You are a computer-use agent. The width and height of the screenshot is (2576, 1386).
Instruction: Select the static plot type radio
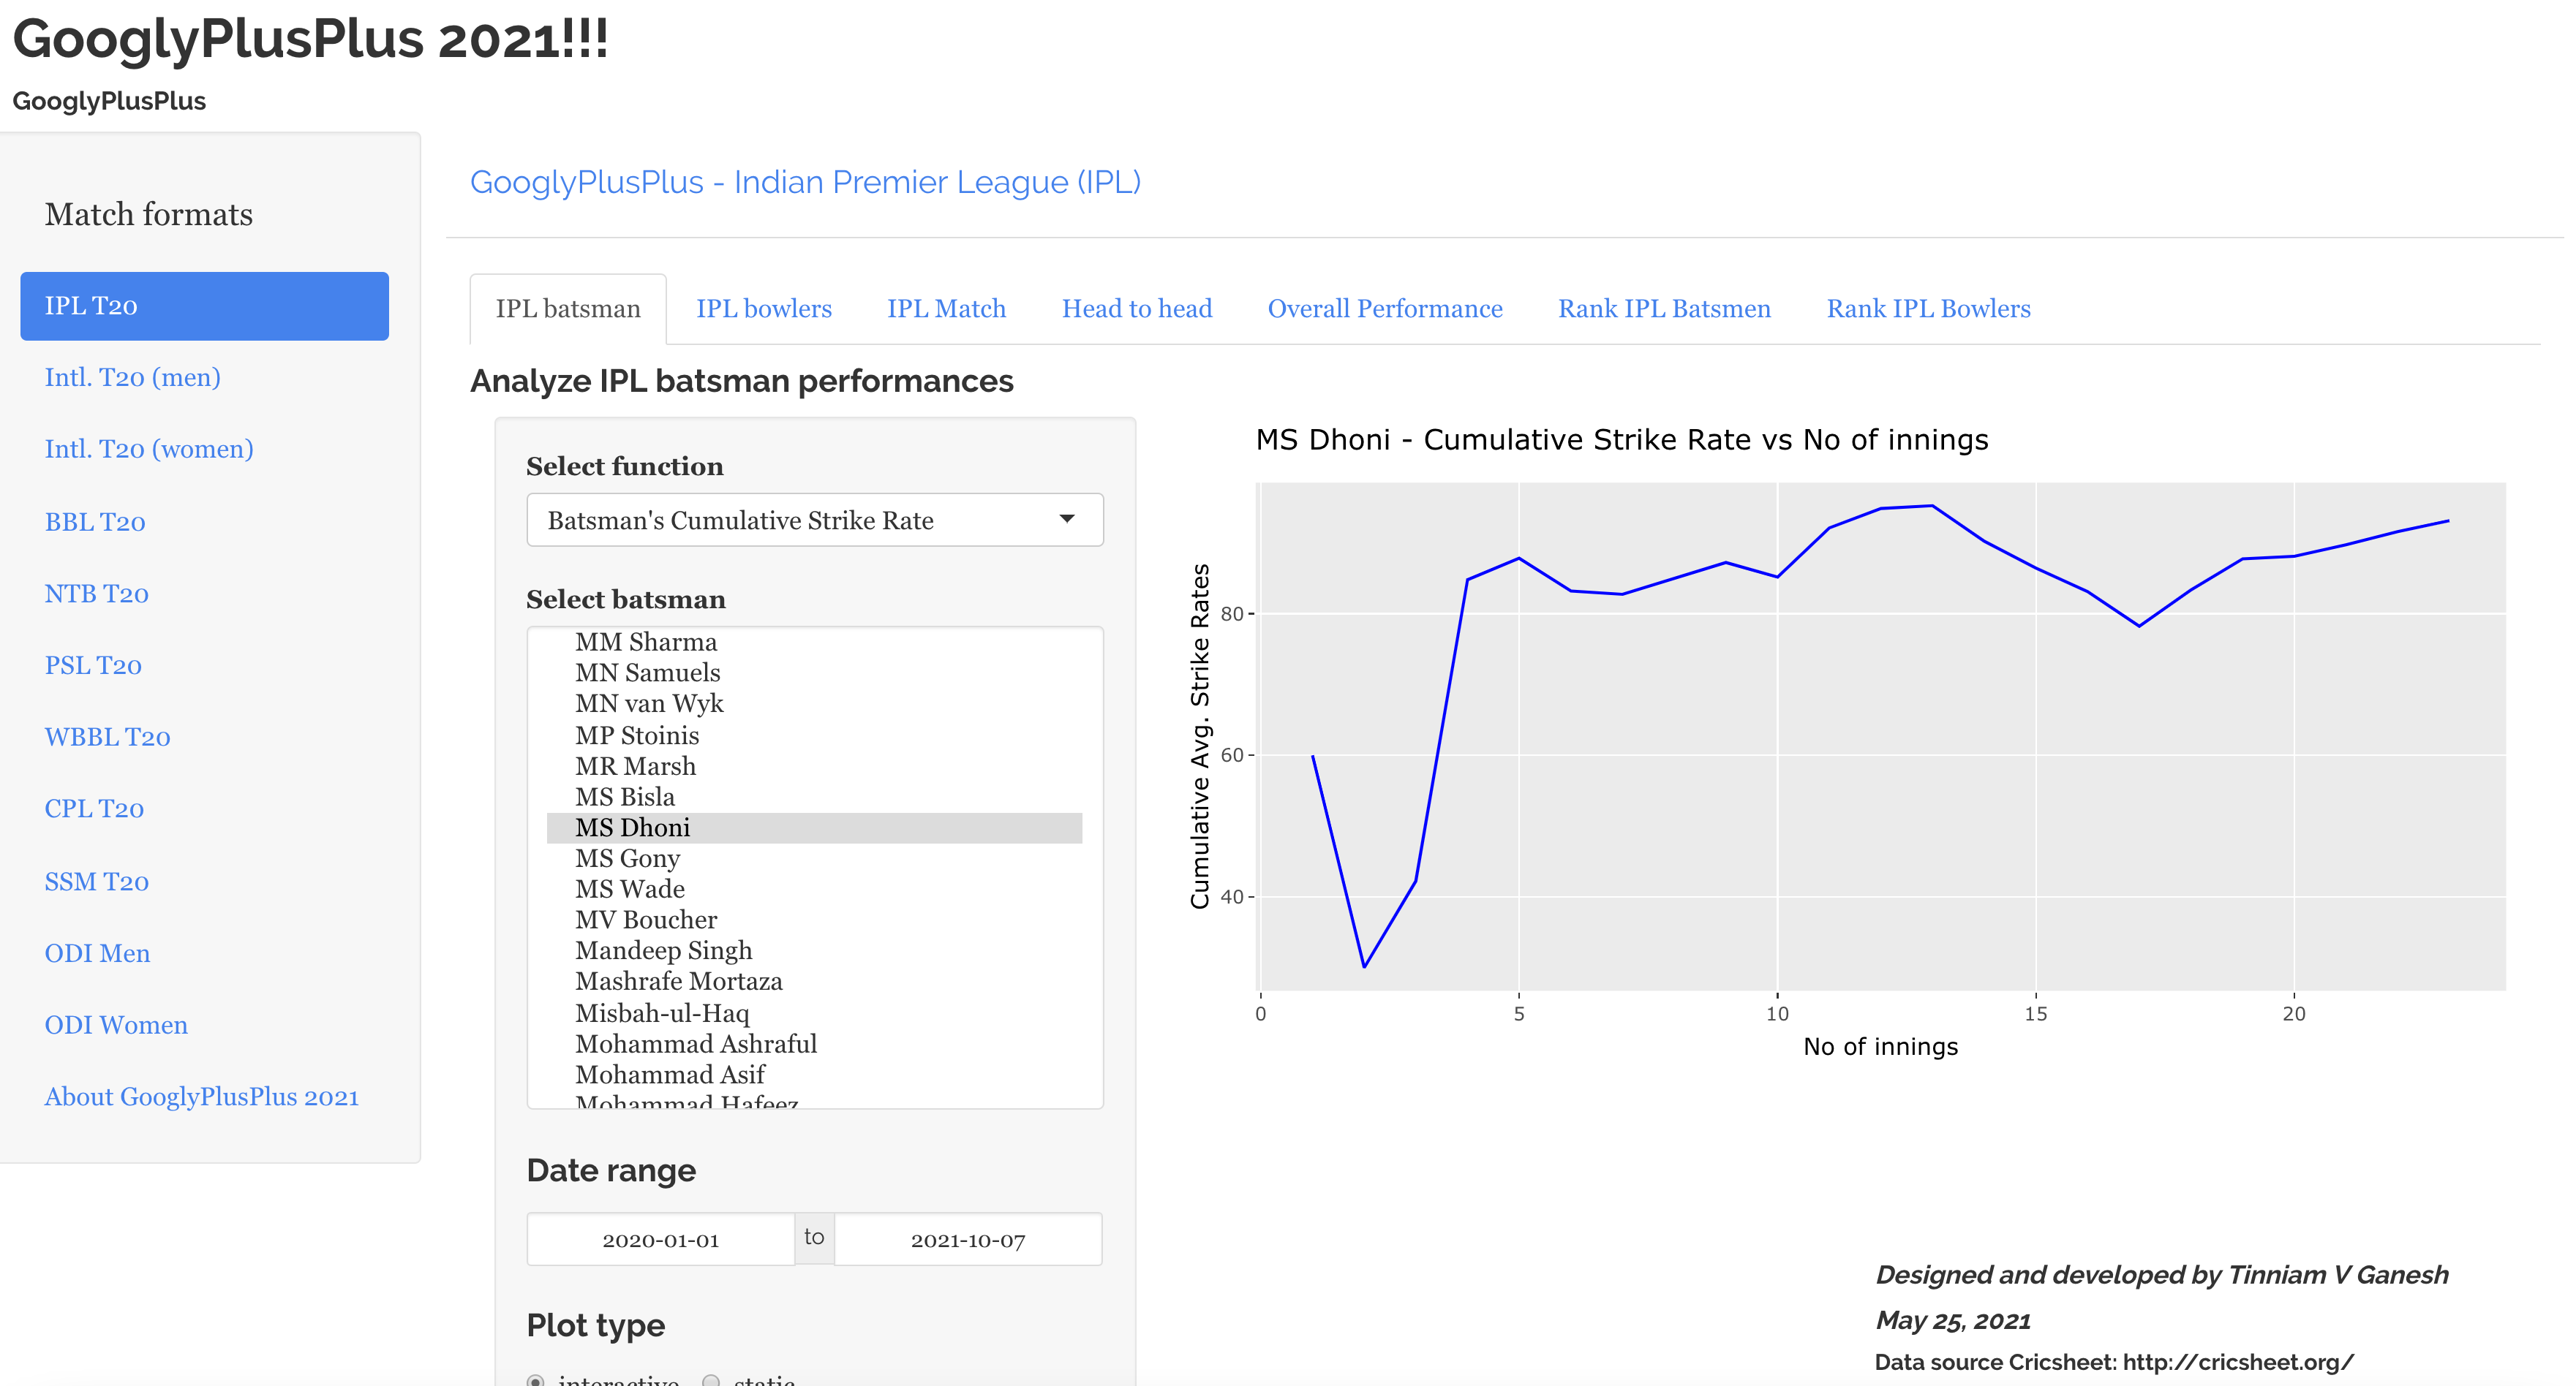[711, 1380]
